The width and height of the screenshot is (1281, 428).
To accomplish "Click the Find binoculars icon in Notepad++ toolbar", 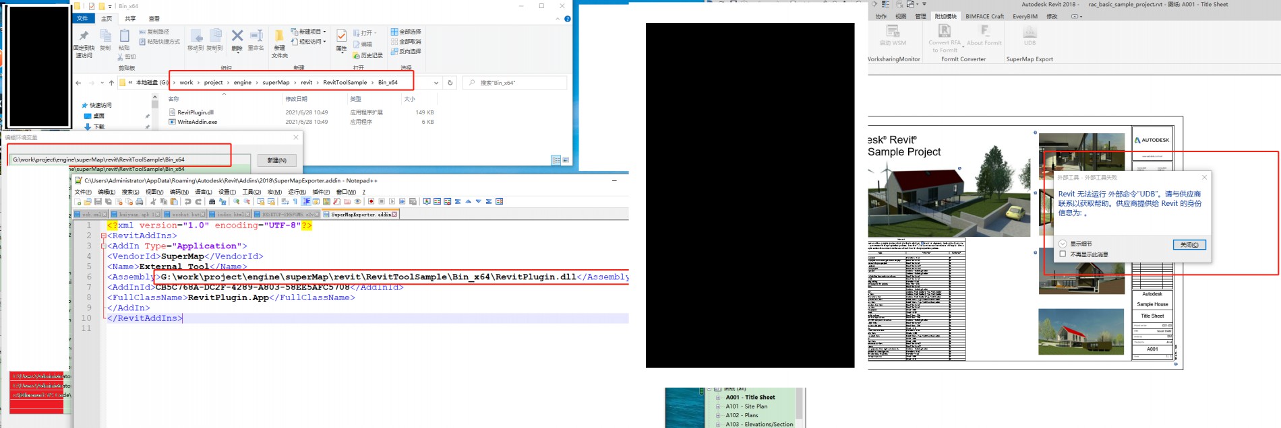I will coord(212,201).
